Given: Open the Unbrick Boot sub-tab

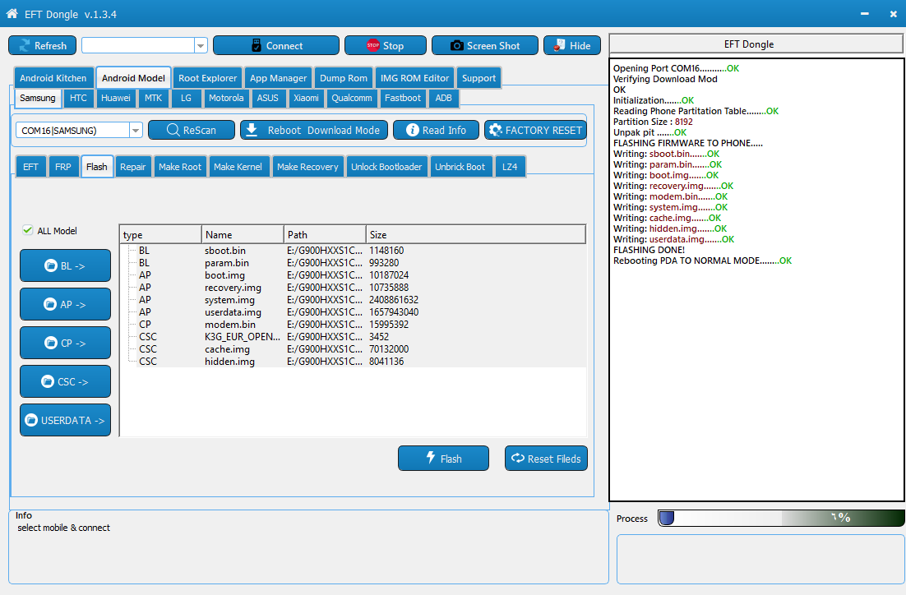Looking at the screenshot, I should [x=460, y=167].
